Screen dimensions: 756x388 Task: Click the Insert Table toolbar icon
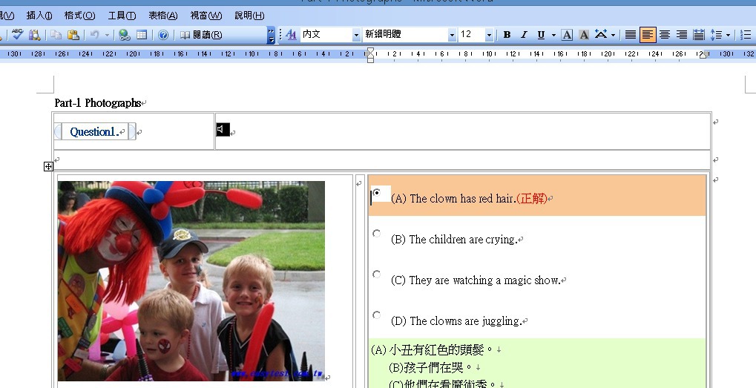click(141, 35)
